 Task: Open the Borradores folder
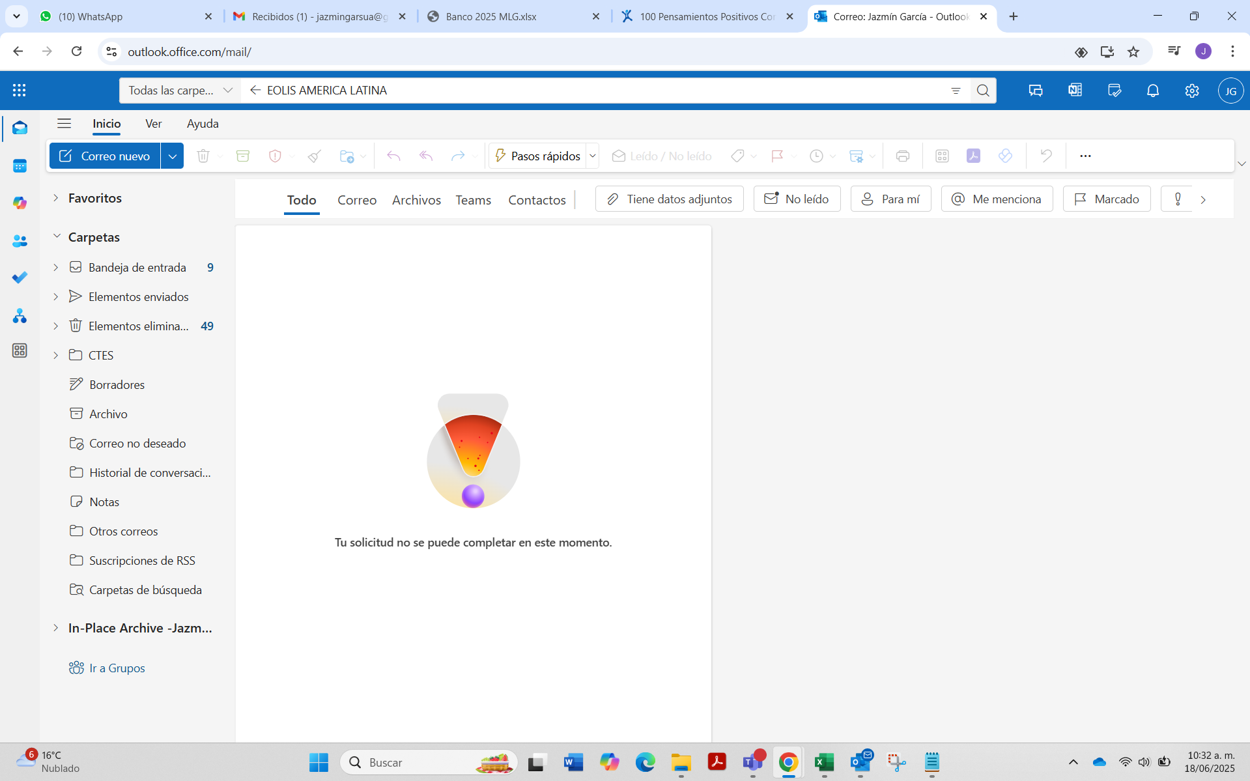pos(117,384)
